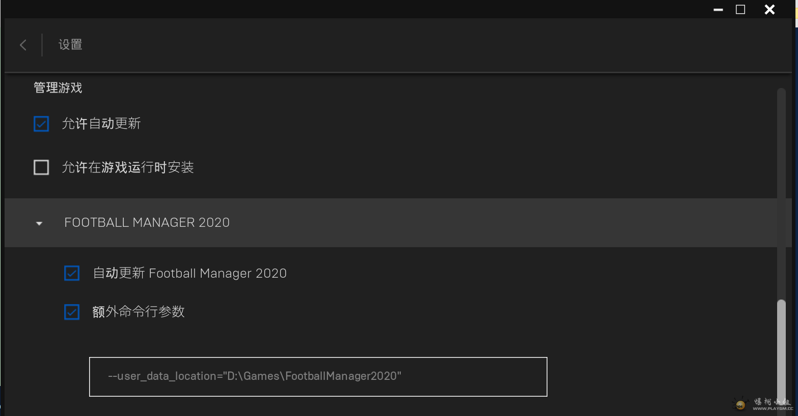
Task: Toggle the 允许自动更新 checkbox
Action: 41,124
